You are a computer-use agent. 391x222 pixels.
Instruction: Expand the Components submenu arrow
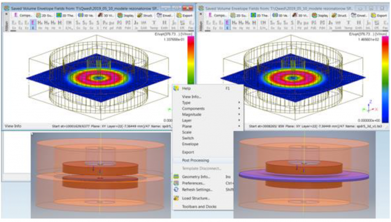(239, 109)
